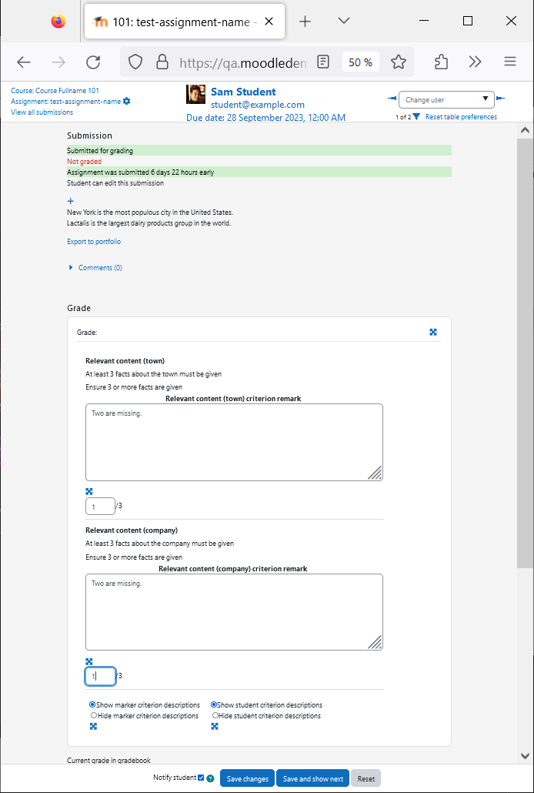
Task: Click View all submissions link
Action: [x=42, y=112]
